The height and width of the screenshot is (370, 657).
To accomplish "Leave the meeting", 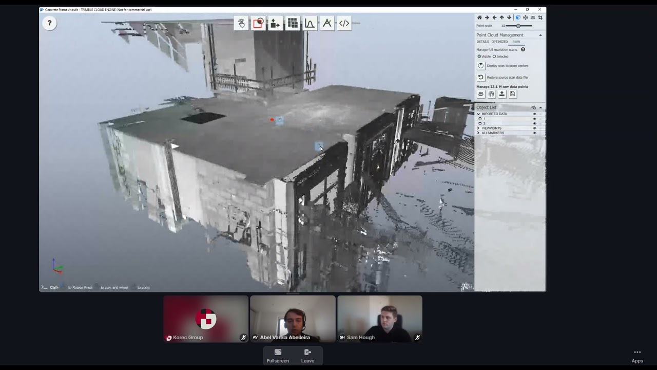I will coord(307,356).
